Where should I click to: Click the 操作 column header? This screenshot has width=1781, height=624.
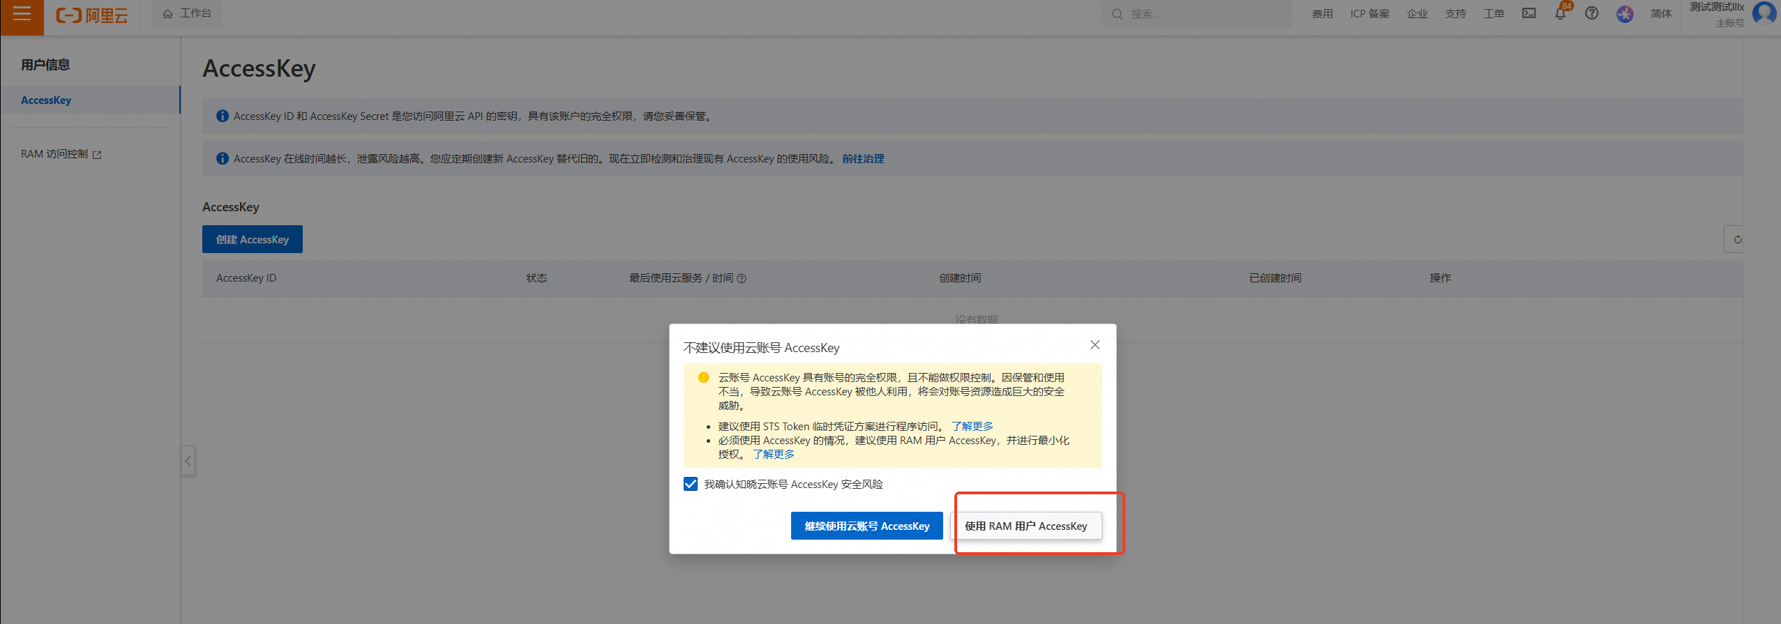(1440, 278)
